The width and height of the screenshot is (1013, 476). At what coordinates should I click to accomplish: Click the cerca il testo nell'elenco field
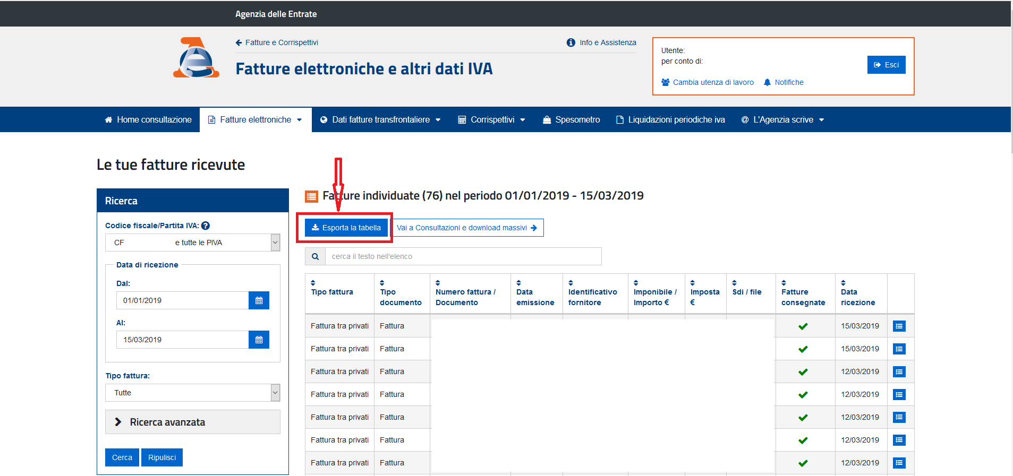pos(463,256)
